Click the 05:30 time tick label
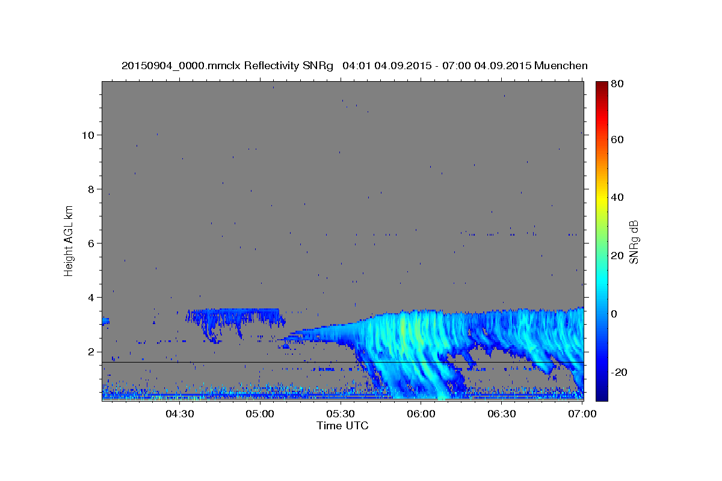Image resolution: width=722 pixels, height=481 pixels. coord(341,414)
